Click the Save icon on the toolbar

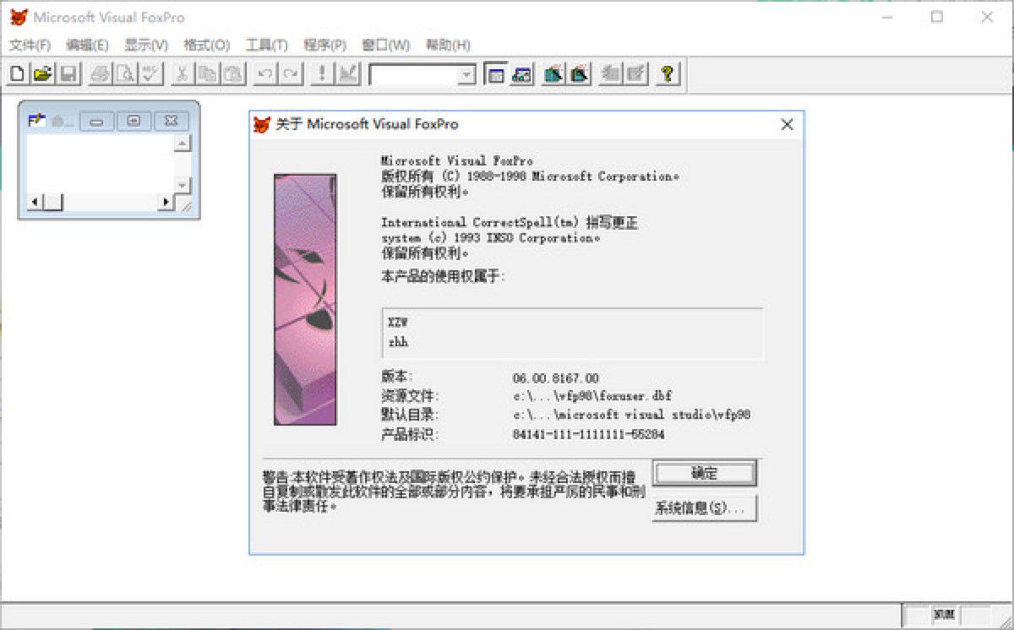tap(68, 74)
